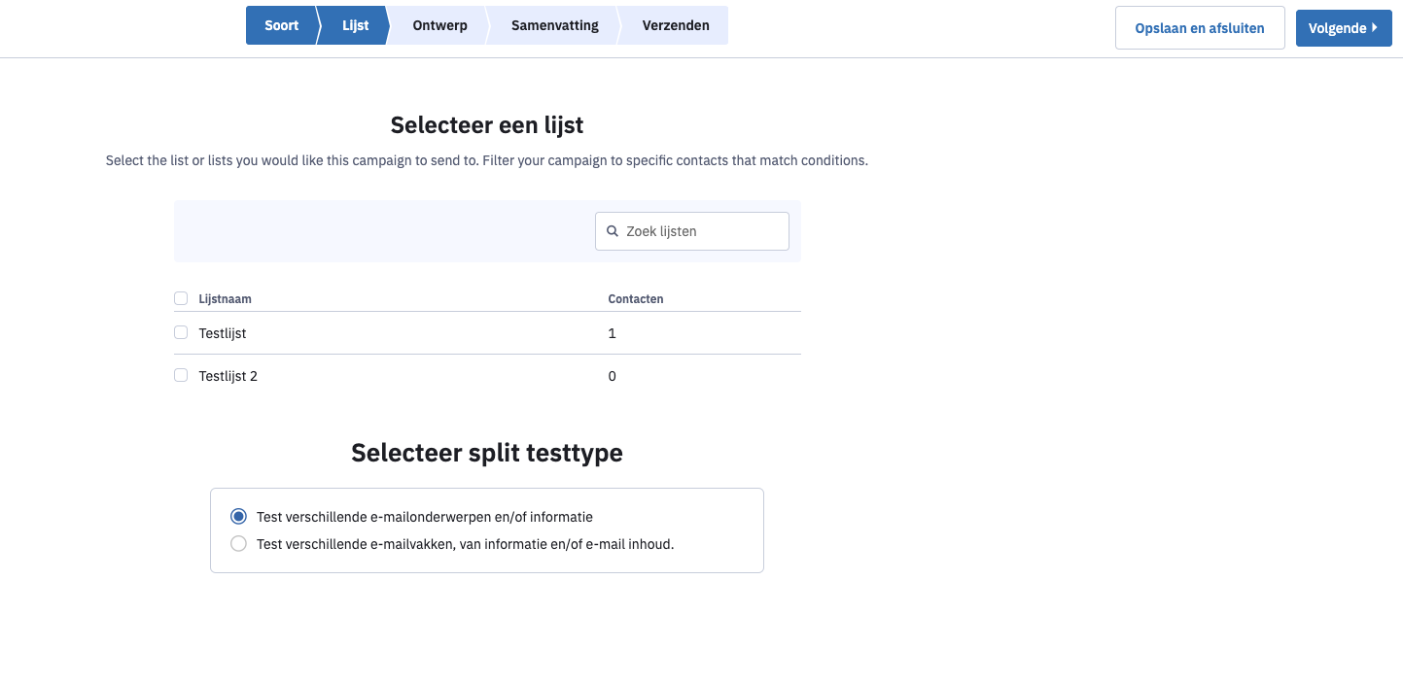
Task: Switch to the Ontwerp step
Action: 439,25
